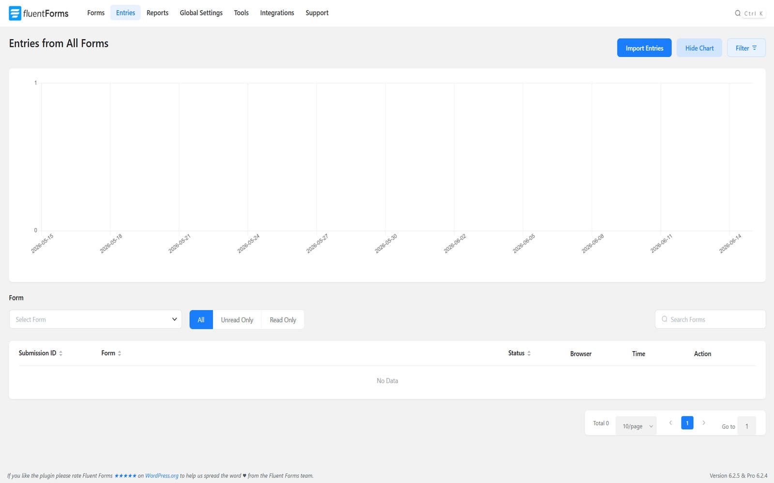
Task: Show Unread Only entries
Action: point(237,320)
